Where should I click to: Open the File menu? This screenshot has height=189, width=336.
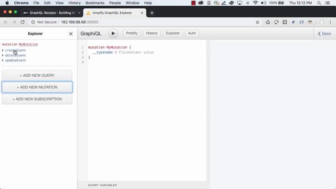click(36, 3)
